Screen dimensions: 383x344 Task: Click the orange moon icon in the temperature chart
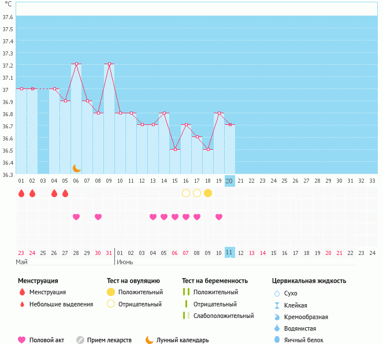click(x=76, y=168)
